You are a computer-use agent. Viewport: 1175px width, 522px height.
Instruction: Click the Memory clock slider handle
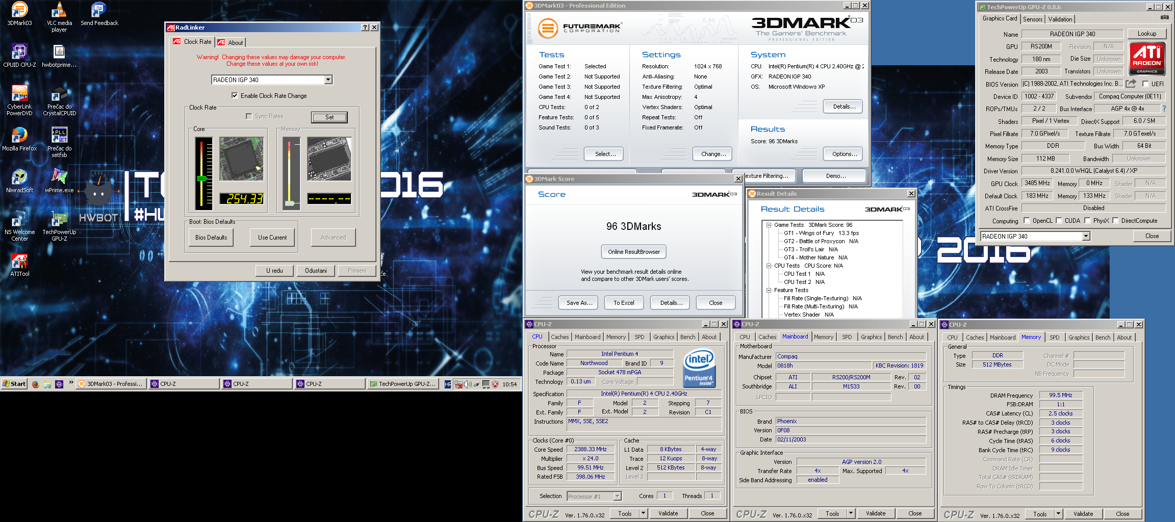click(289, 203)
